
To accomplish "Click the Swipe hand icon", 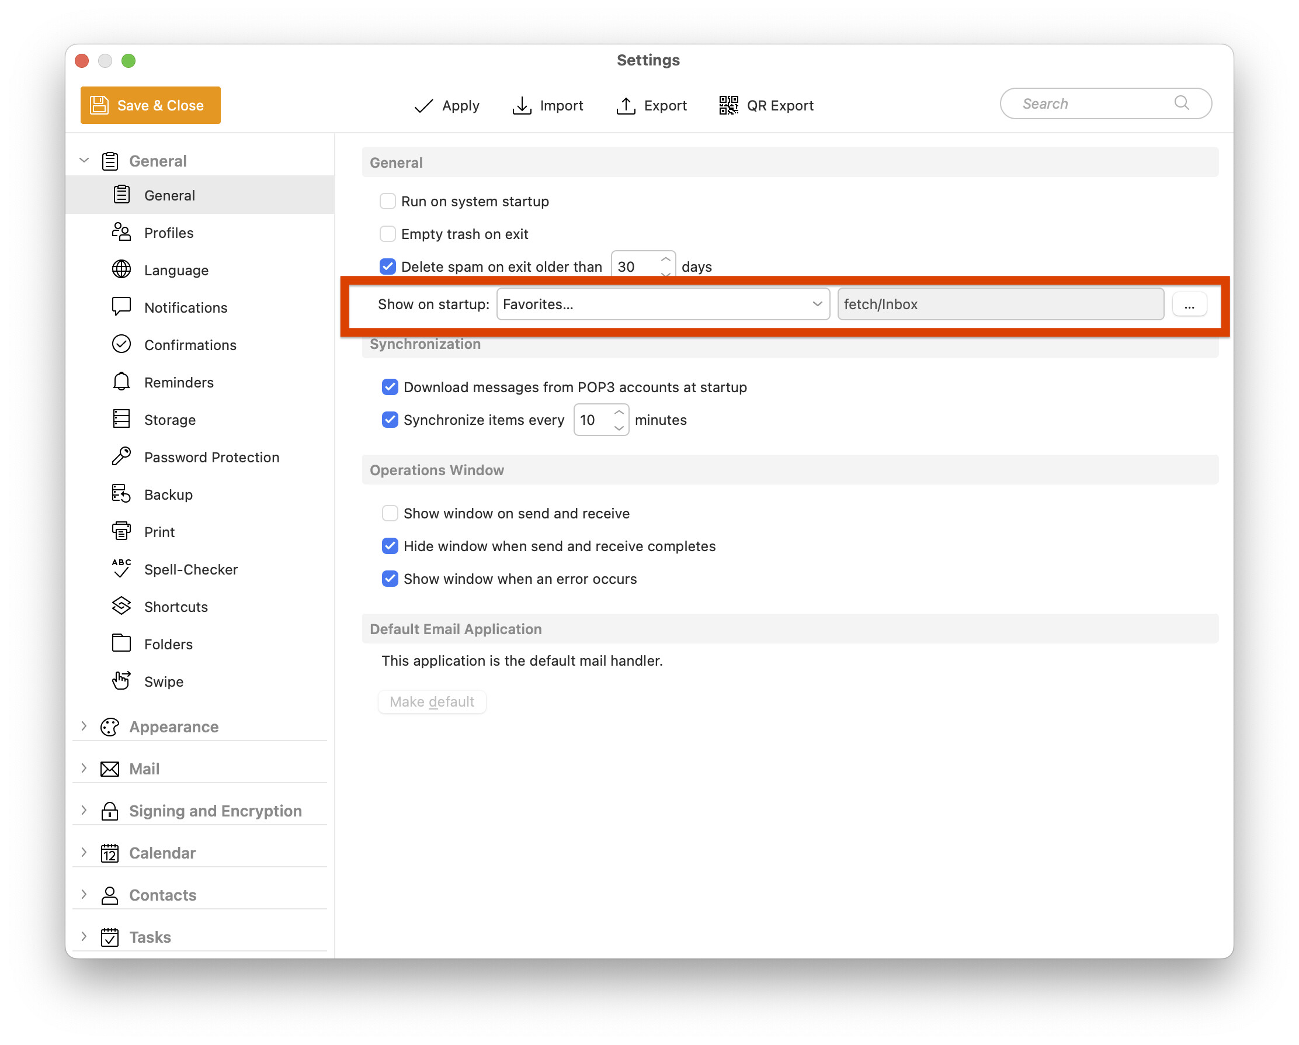I will click(x=121, y=681).
